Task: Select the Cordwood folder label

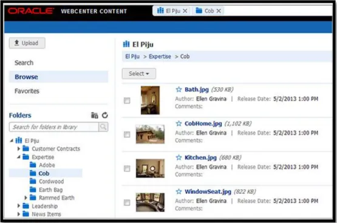Action: [x=52, y=182]
